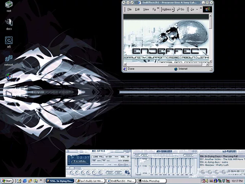
Task: Click EndEffect COMMUNITY nav link
Action: point(135,58)
